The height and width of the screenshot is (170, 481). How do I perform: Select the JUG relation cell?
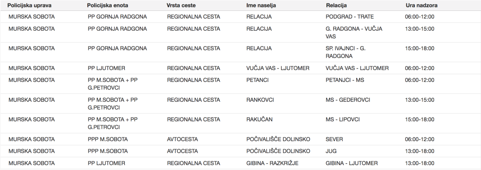[331, 151]
